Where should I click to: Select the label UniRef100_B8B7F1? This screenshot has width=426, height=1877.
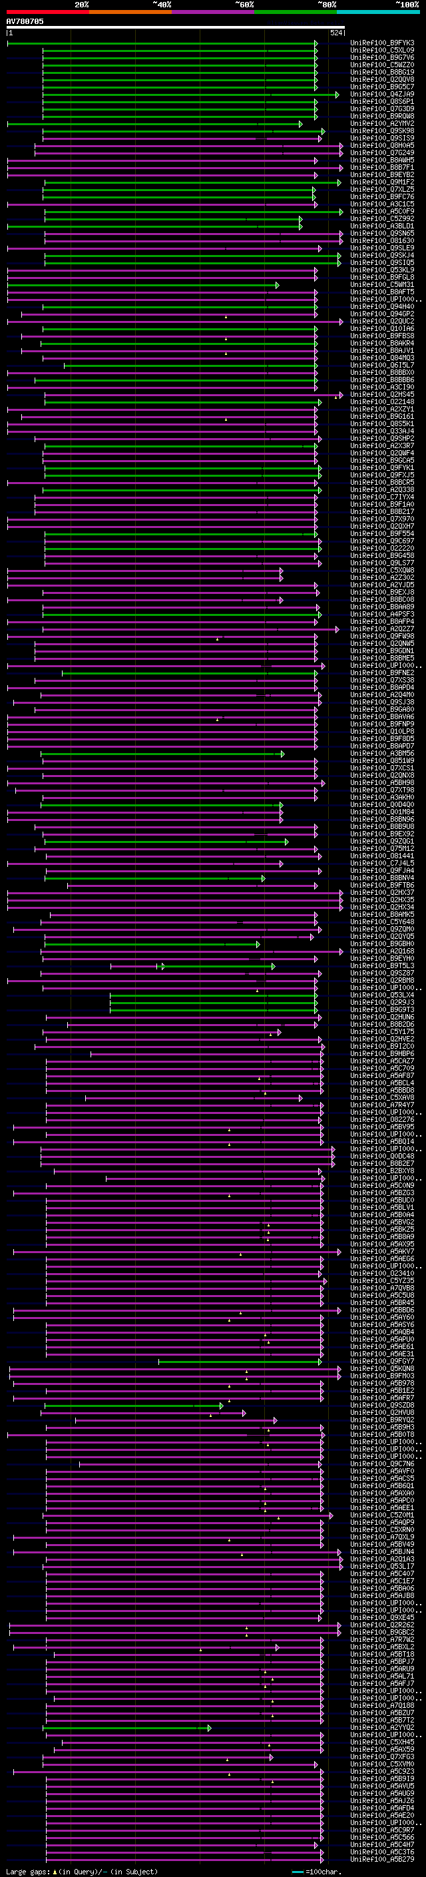pyautogui.click(x=382, y=168)
